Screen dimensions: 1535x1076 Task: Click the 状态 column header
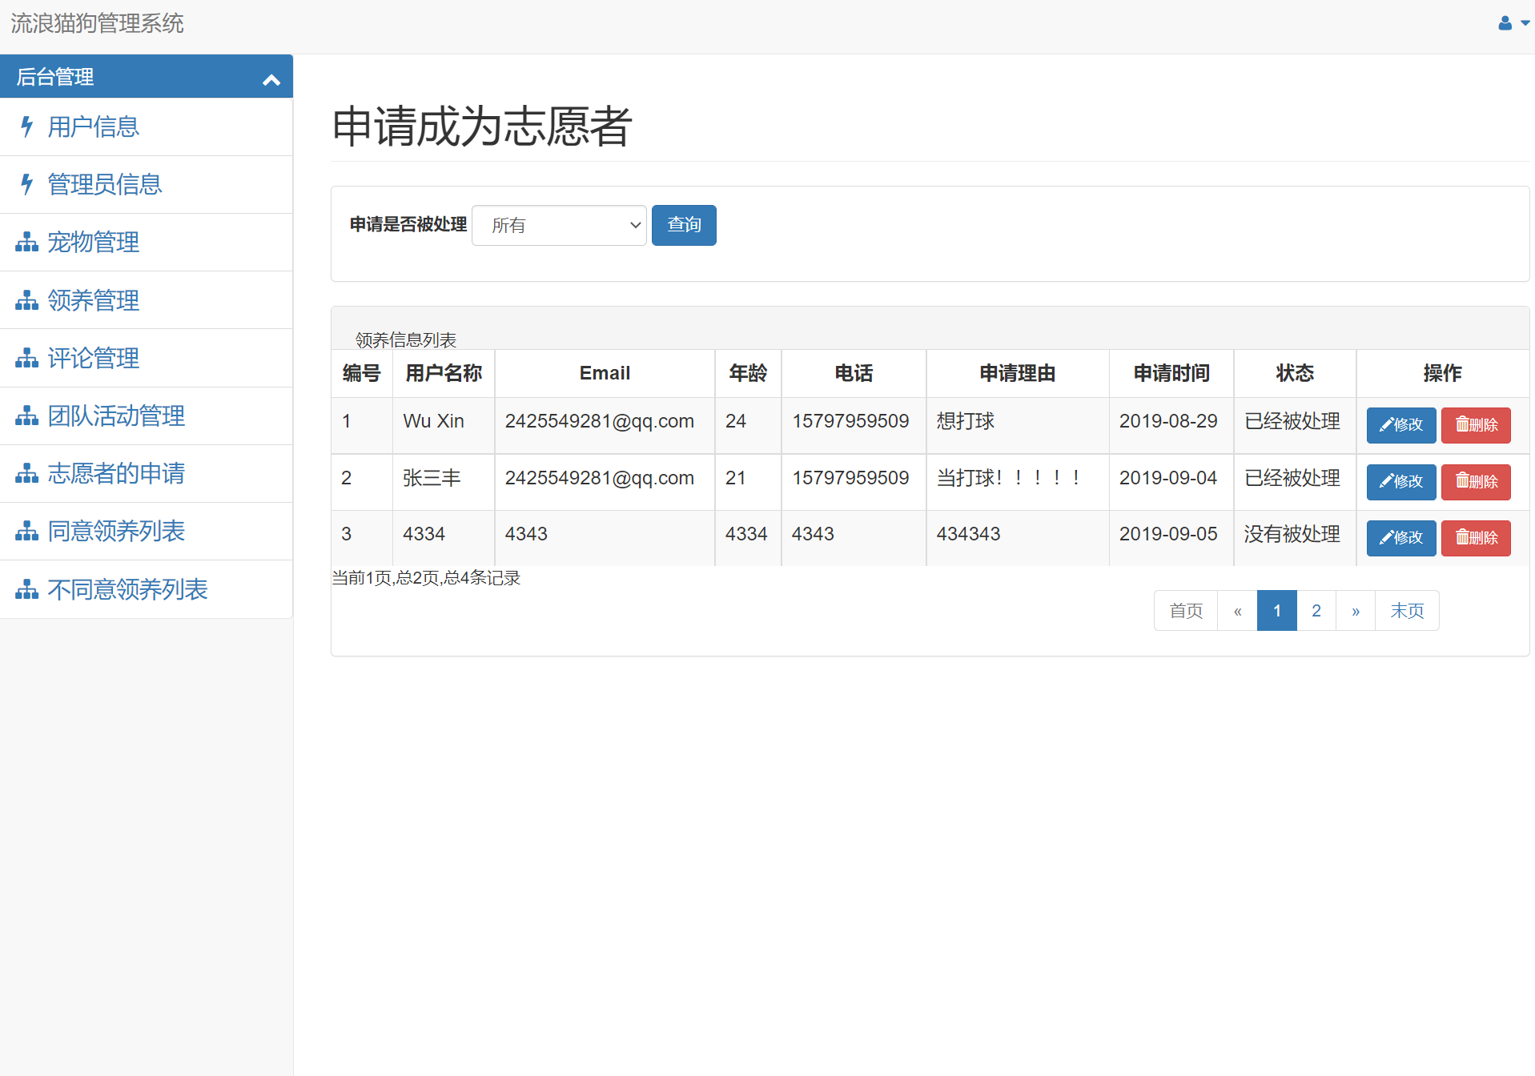coord(1295,373)
